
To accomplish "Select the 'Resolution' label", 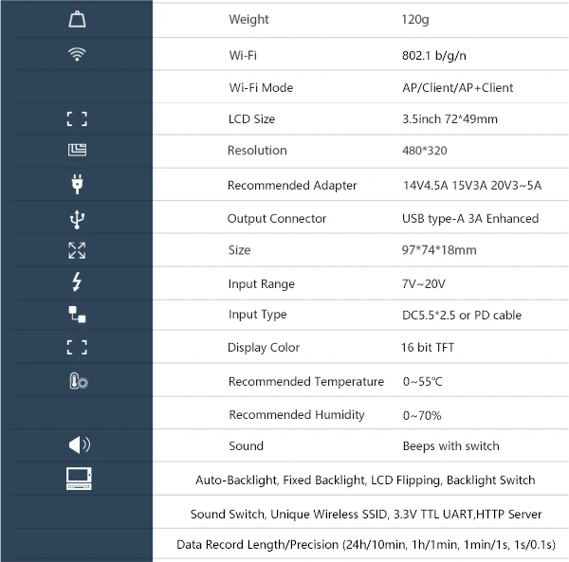I will tap(257, 151).
